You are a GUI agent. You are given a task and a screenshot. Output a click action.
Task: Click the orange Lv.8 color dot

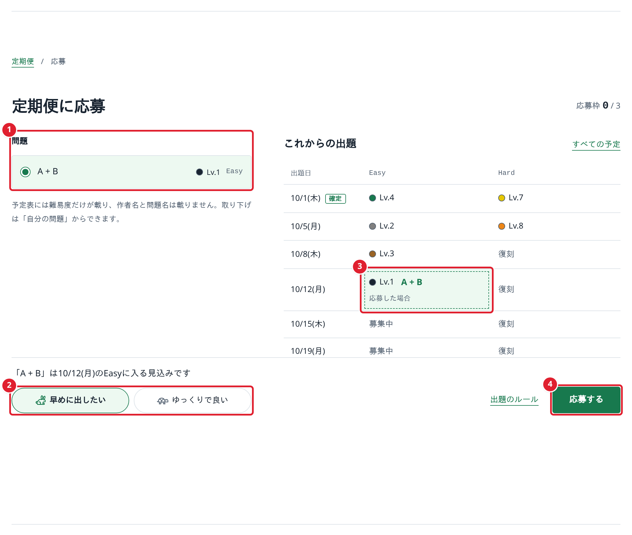[x=501, y=226]
